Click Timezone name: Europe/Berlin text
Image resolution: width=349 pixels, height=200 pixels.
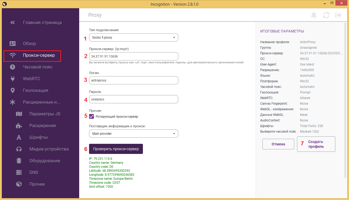pos(111,179)
